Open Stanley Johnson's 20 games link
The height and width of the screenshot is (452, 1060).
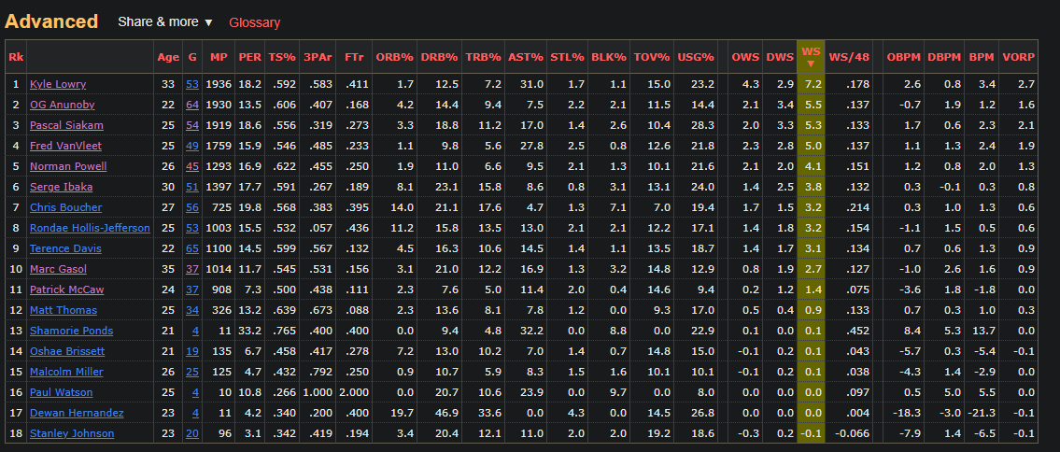click(192, 433)
